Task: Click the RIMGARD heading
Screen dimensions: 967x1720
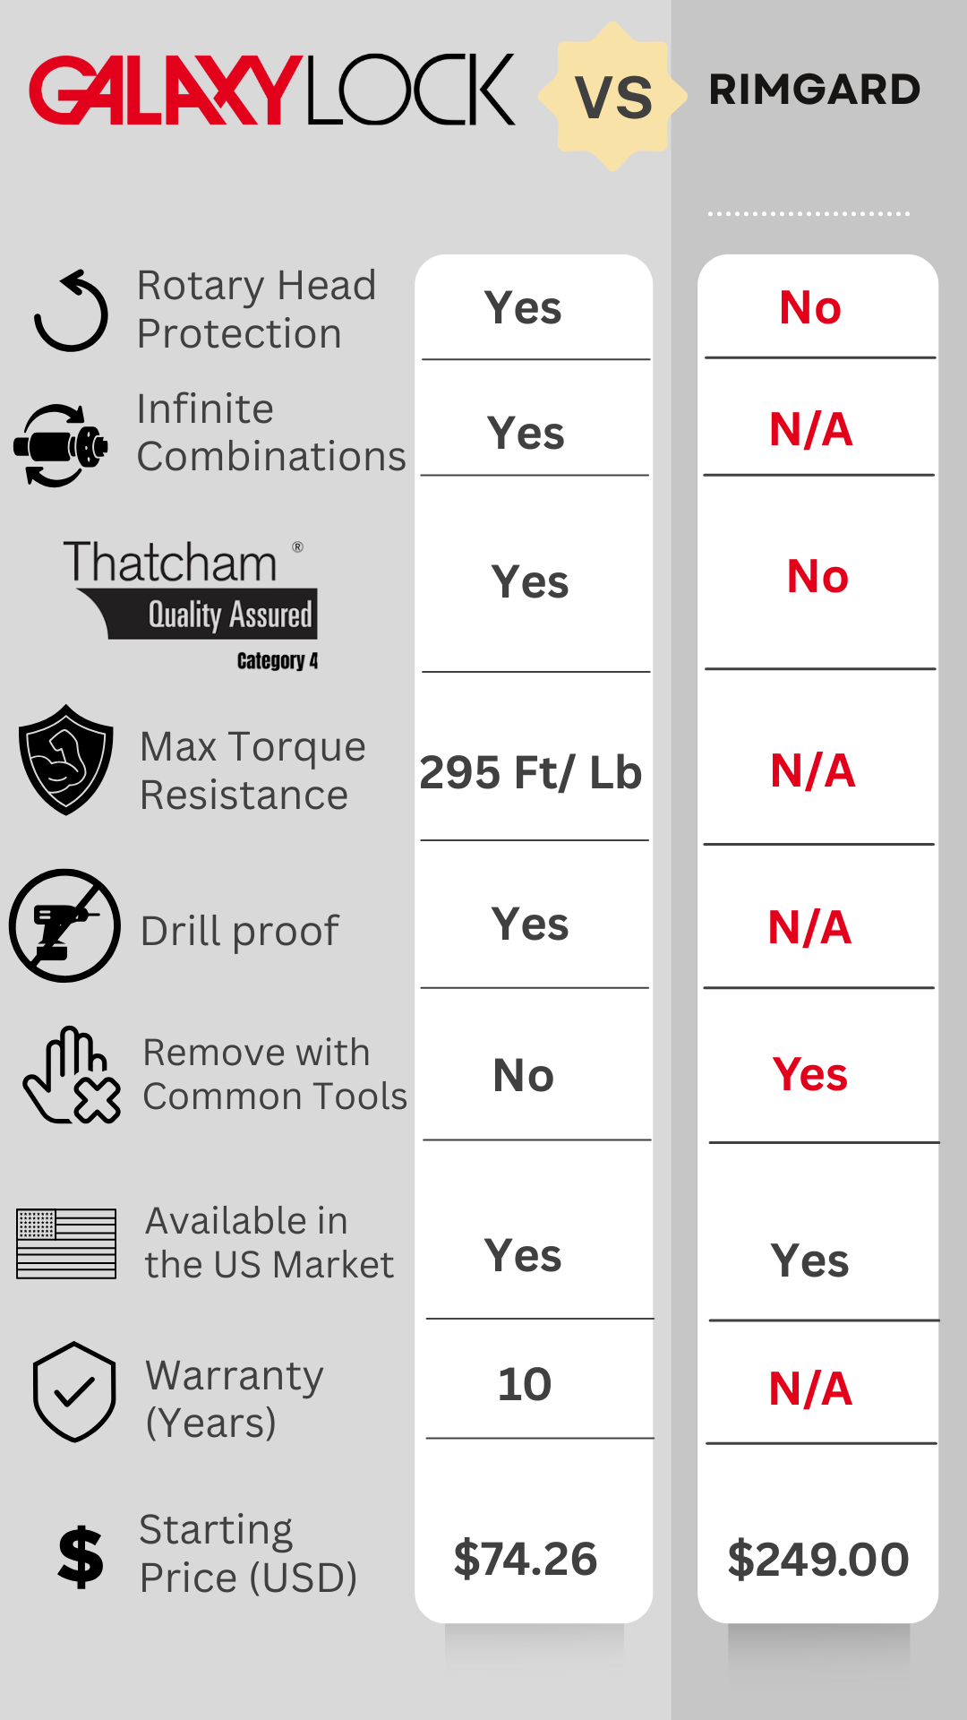Action: click(814, 90)
